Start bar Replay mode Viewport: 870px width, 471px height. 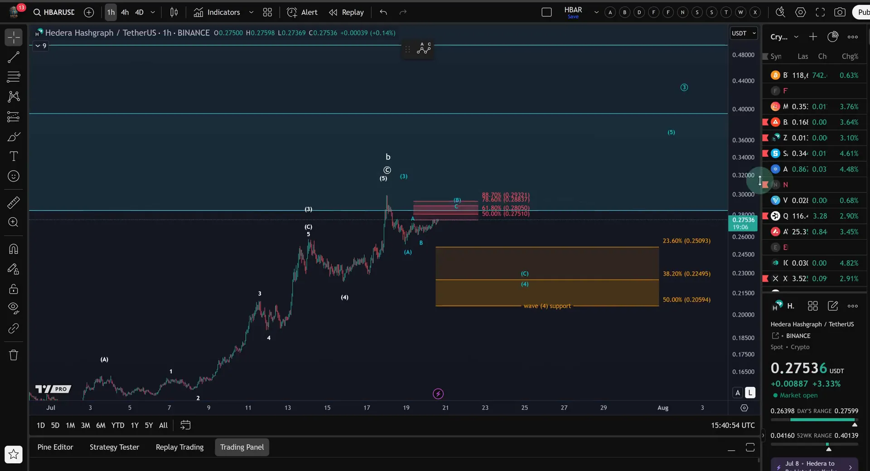(x=347, y=12)
